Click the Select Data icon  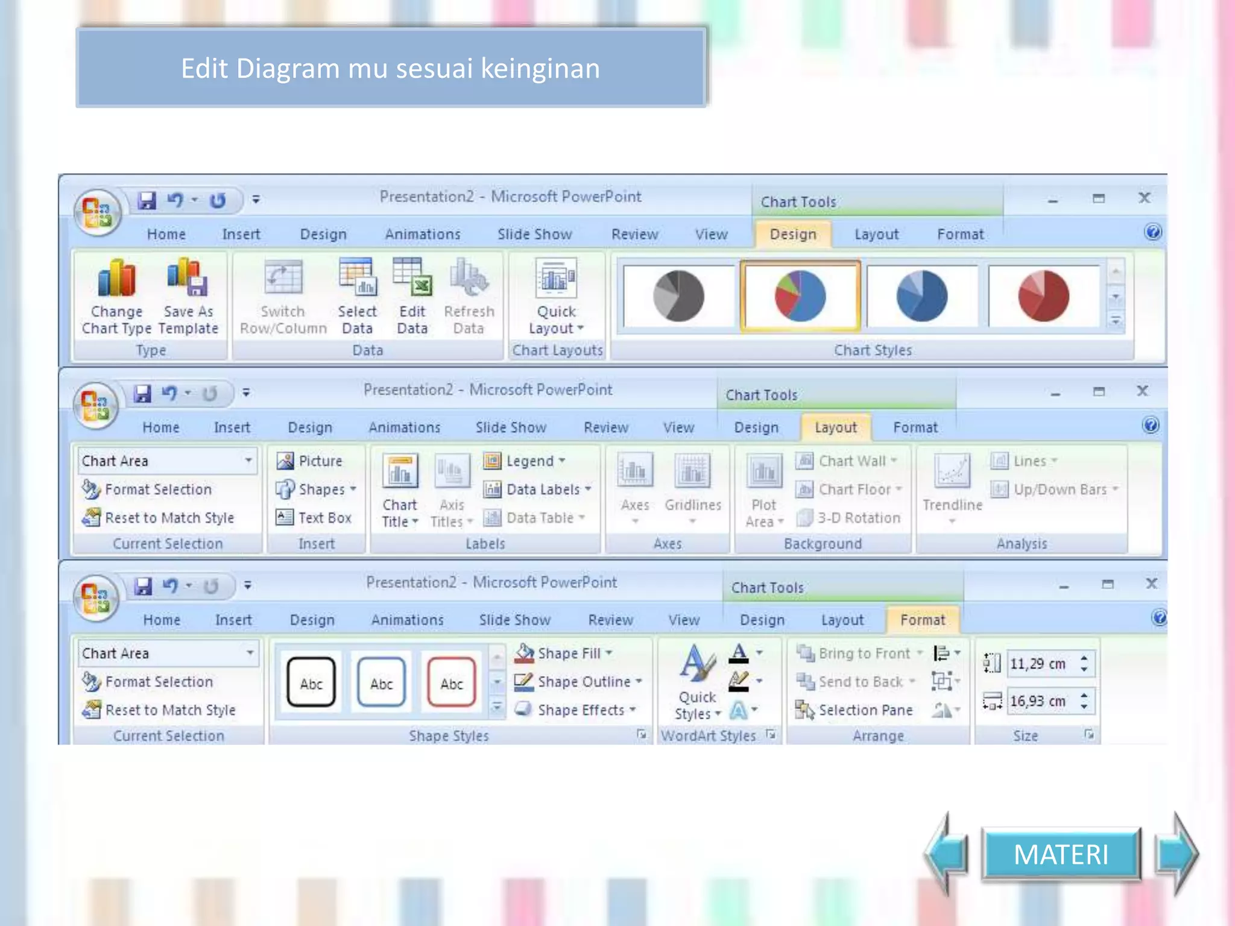click(x=358, y=296)
